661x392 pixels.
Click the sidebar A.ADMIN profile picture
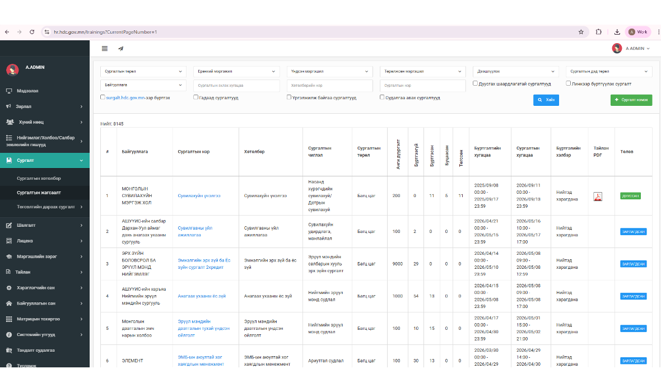(13, 69)
